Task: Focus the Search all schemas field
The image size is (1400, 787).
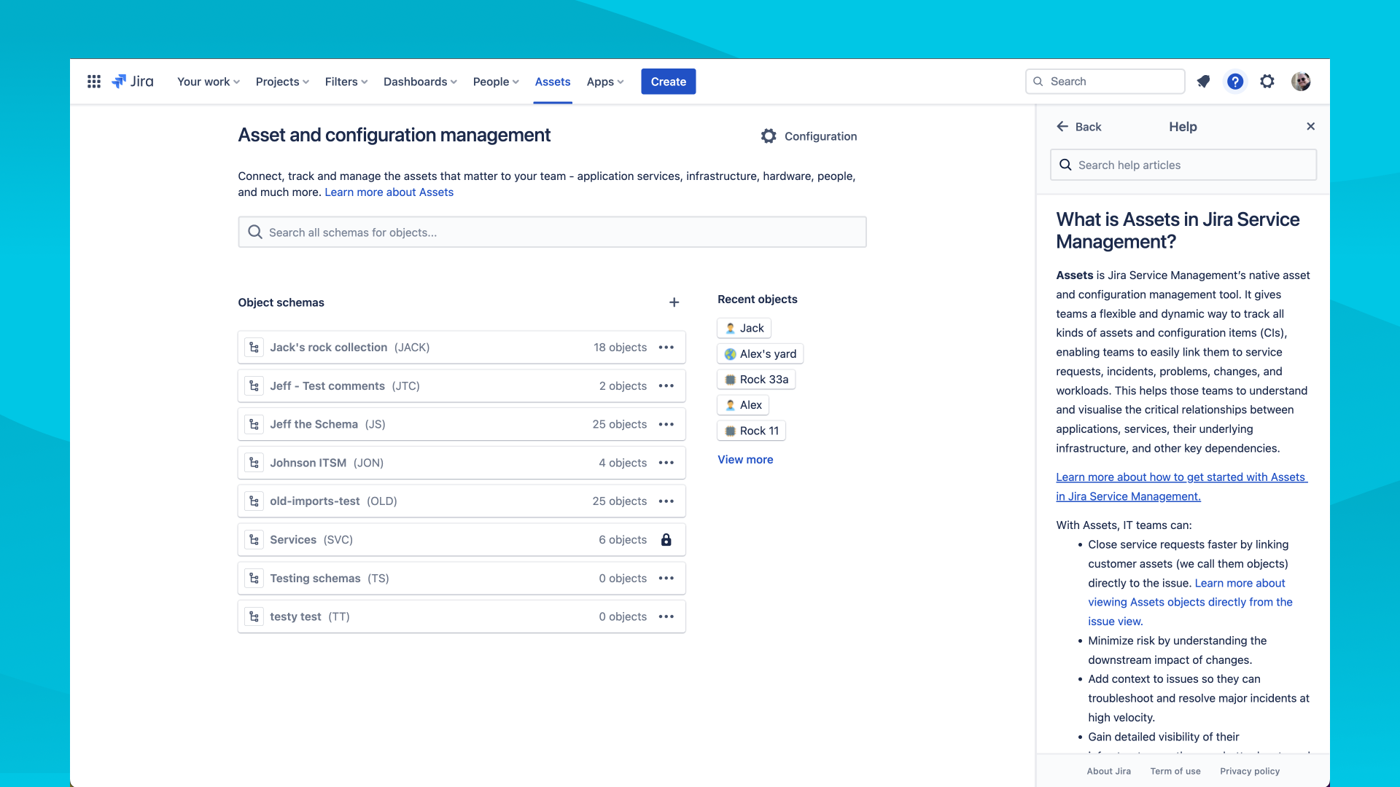Action: pos(552,232)
